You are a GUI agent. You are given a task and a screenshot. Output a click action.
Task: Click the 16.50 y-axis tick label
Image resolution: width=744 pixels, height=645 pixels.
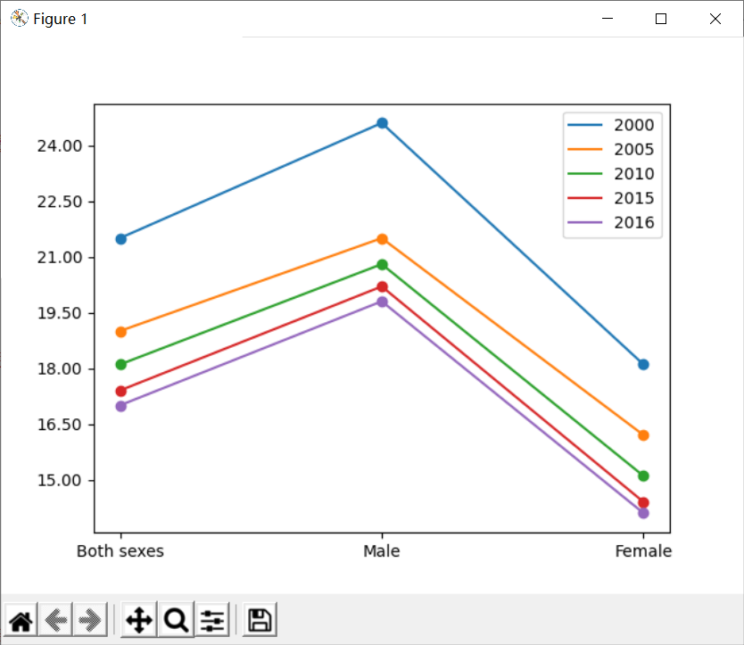click(60, 425)
